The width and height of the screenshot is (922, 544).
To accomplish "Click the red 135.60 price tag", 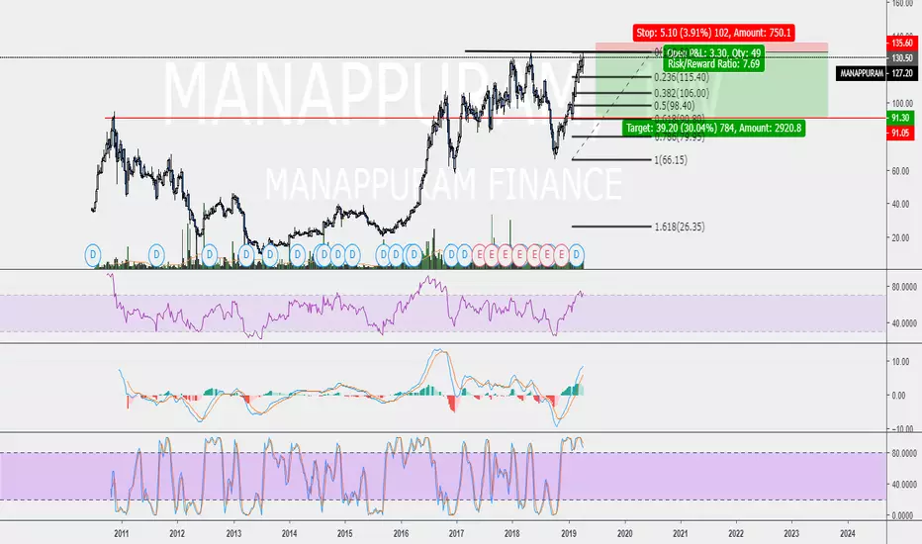I will pos(901,43).
